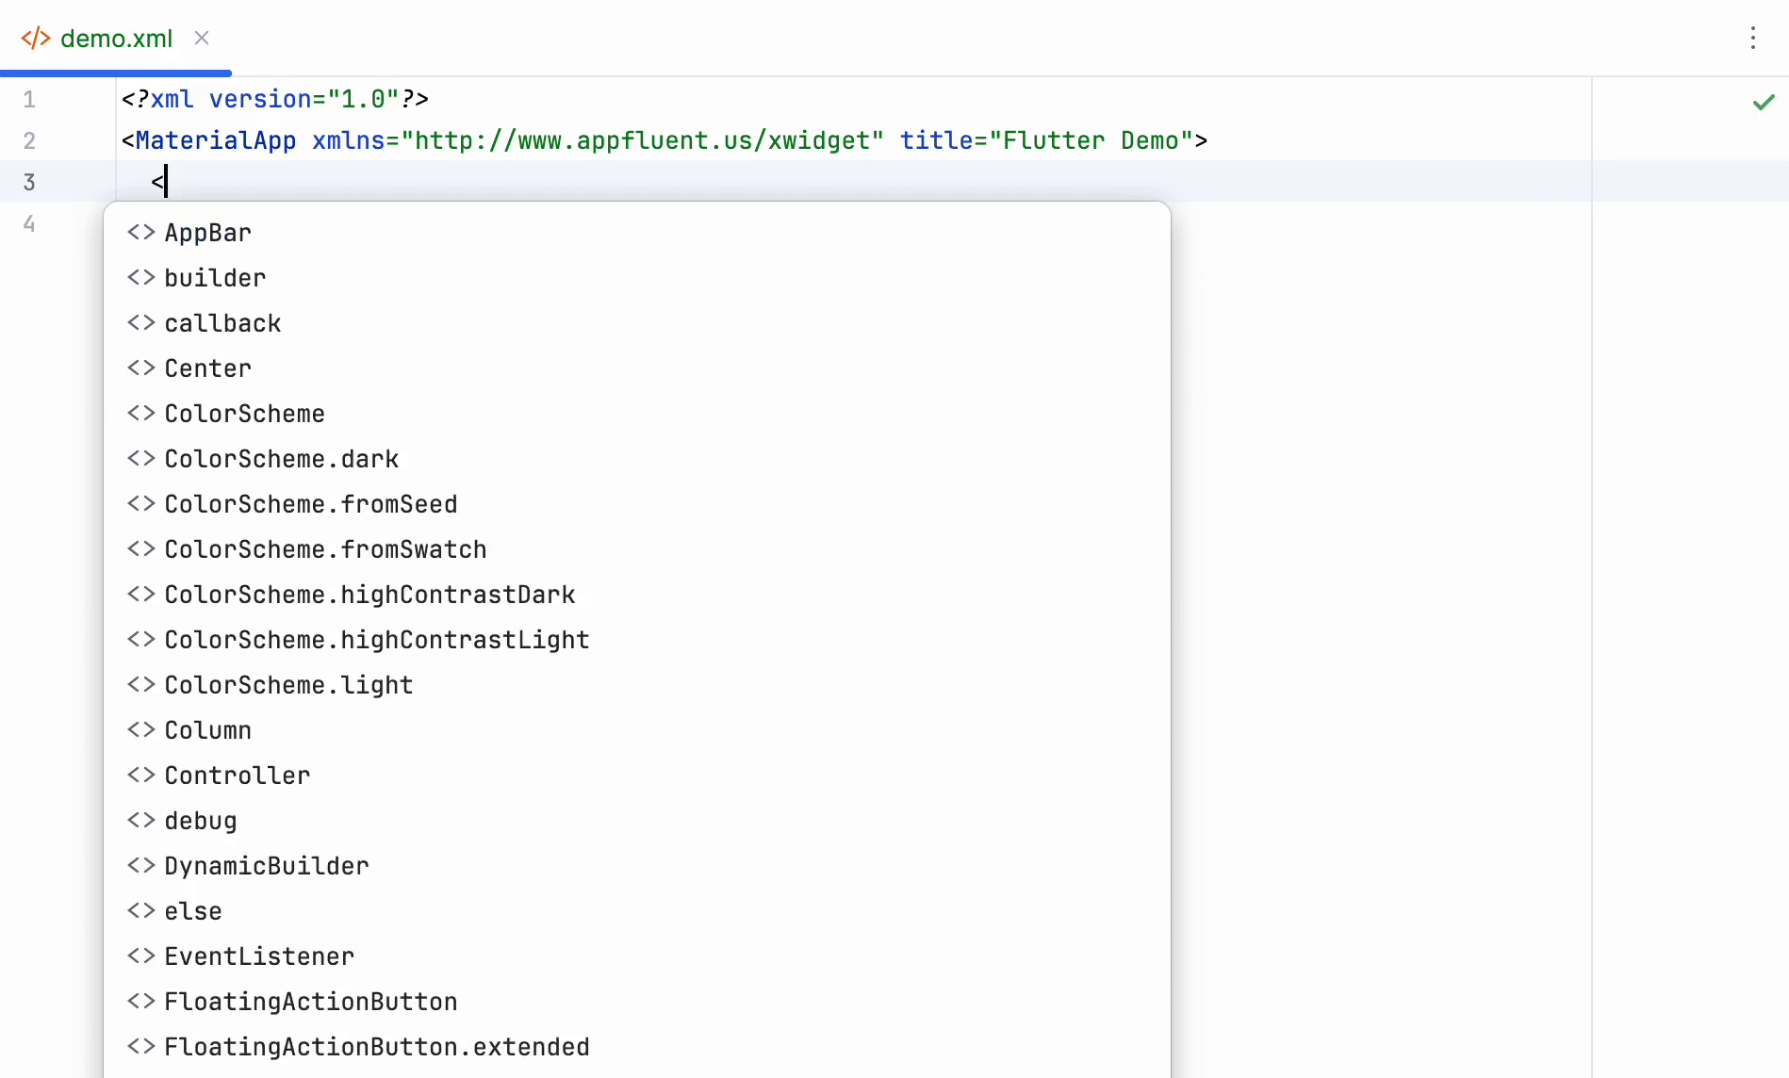Click the demo.xml tab
This screenshot has height=1078, width=1789.
[115, 39]
